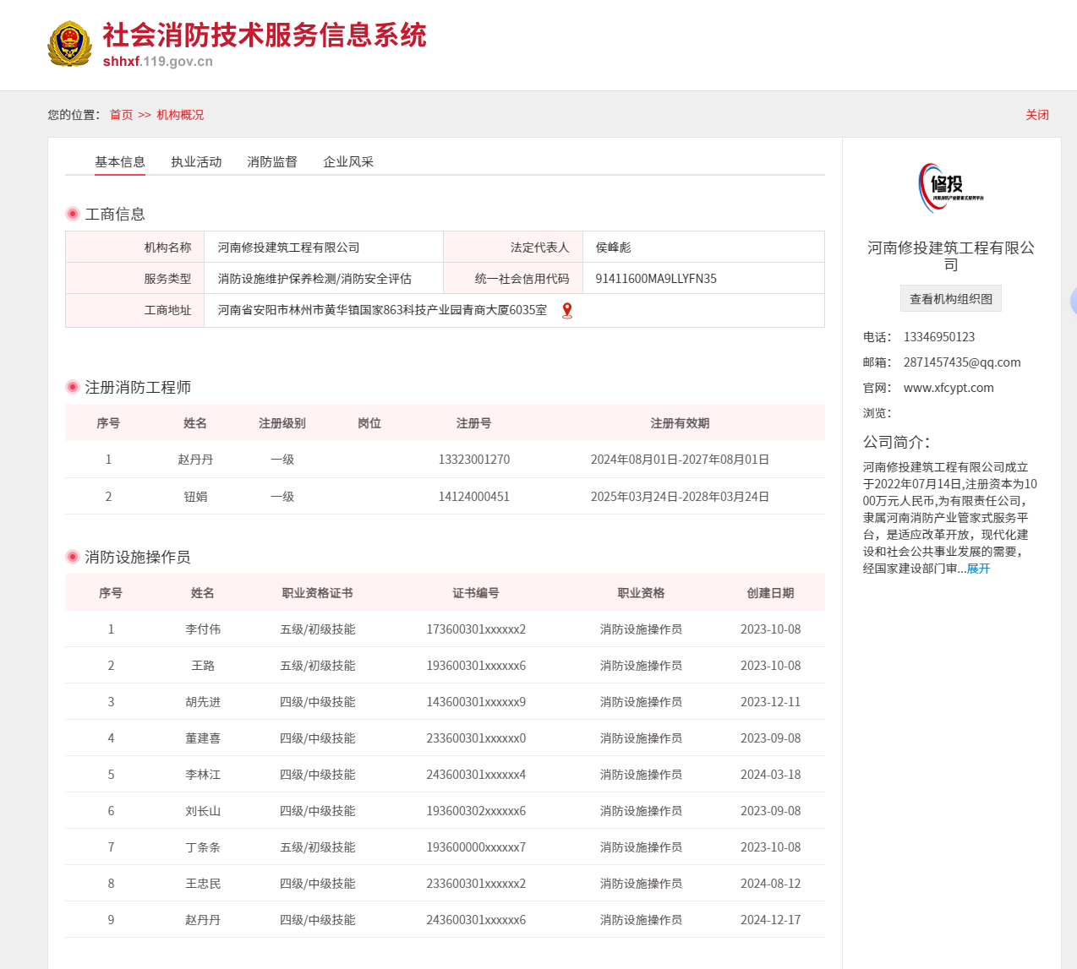
Task: Click the red bullet beside 注册消防工程师
Action: (73, 387)
